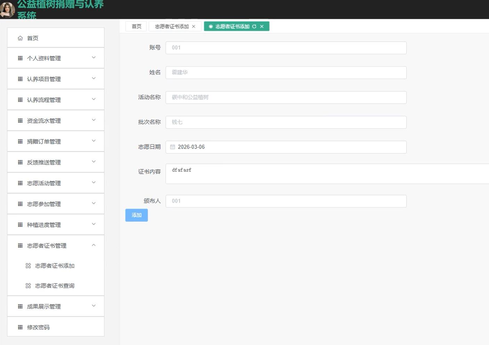This screenshot has width=489, height=345.
Task: Click the 志愿日期 date field
Action: coord(286,147)
